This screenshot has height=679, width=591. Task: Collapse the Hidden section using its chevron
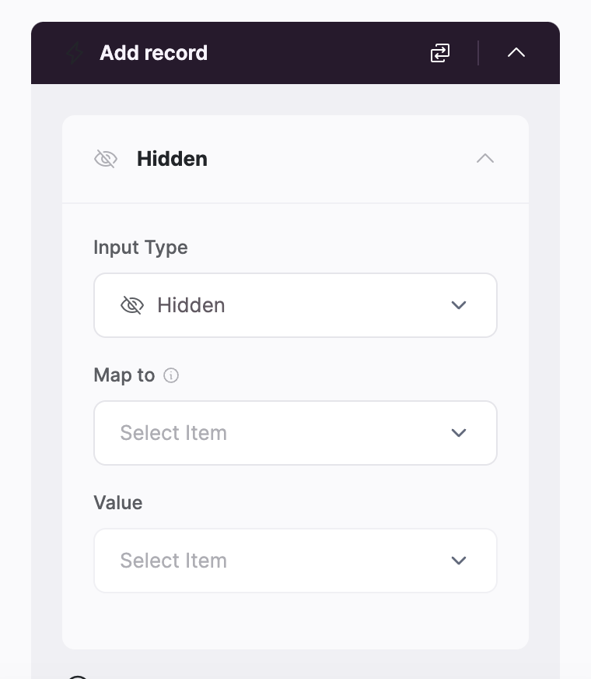(484, 158)
